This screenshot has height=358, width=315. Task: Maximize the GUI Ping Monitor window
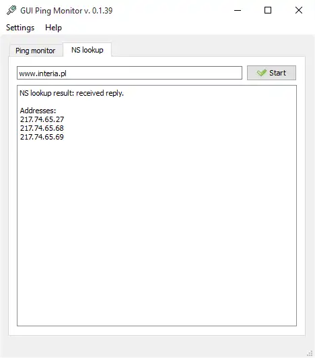(268, 10)
